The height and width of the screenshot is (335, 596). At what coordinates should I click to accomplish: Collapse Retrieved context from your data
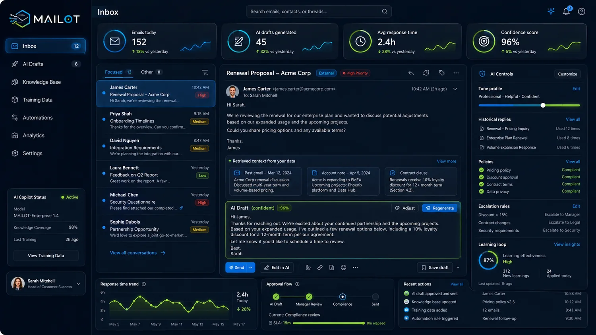[x=230, y=161]
